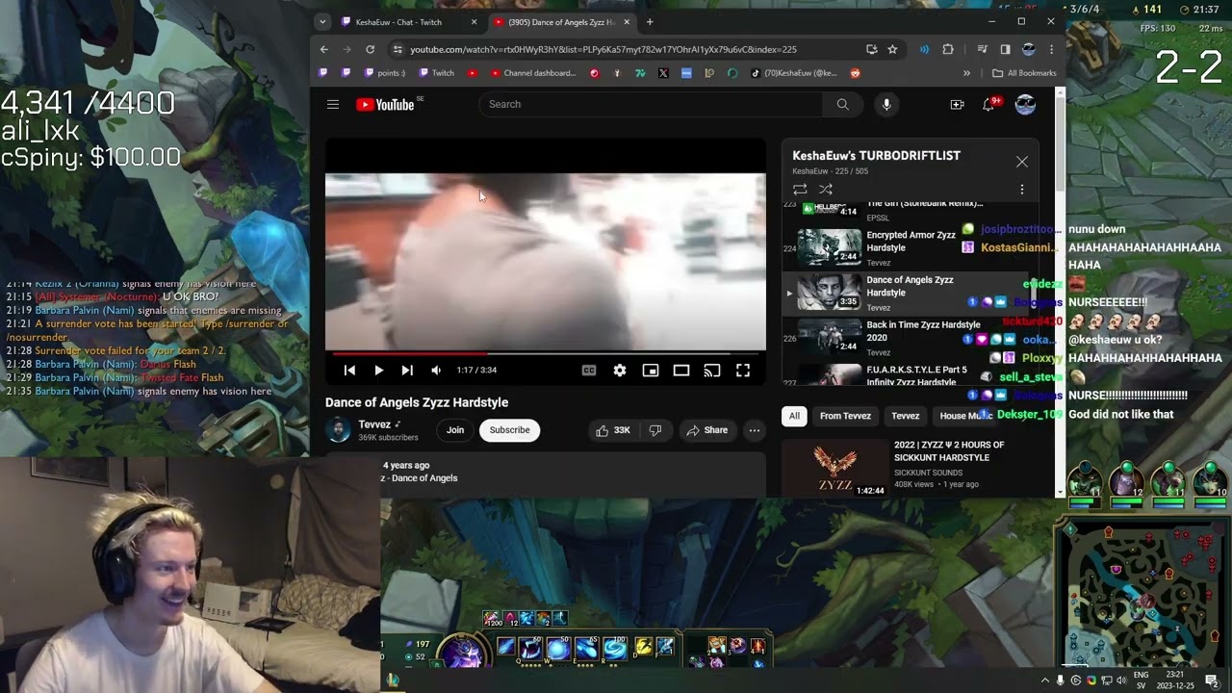Select the Tevvez filter chip
This screenshot has height=693, width=1232.
pos(905,416)
